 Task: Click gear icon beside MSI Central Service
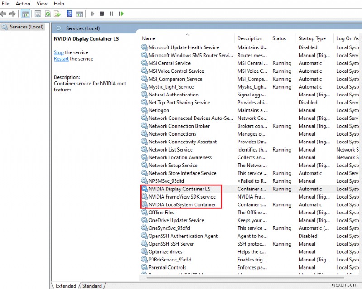[144, 63]
